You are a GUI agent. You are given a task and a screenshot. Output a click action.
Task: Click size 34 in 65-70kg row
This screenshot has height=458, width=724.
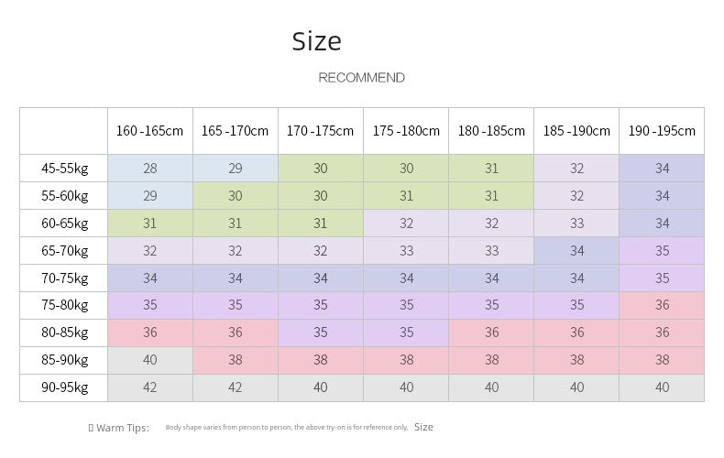(x=576, y=251)
